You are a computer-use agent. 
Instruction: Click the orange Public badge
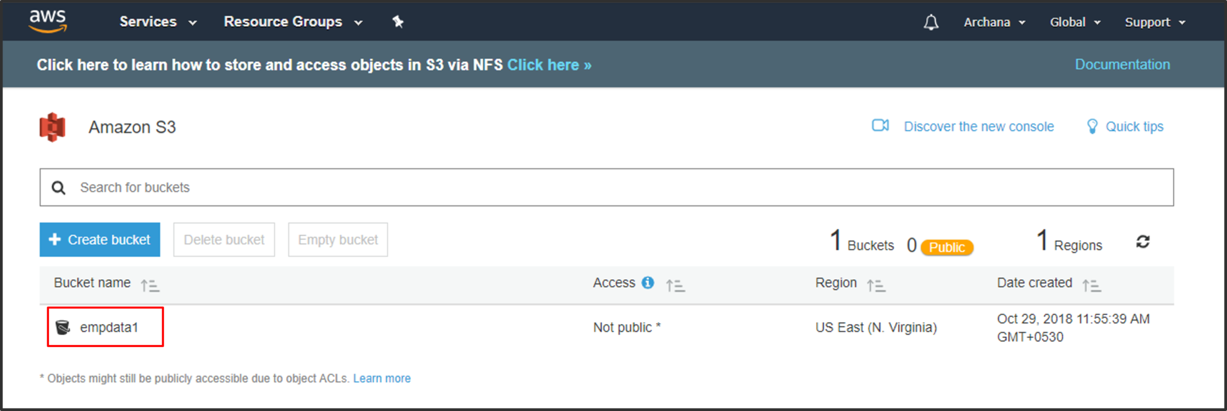(x=947, y=247)
